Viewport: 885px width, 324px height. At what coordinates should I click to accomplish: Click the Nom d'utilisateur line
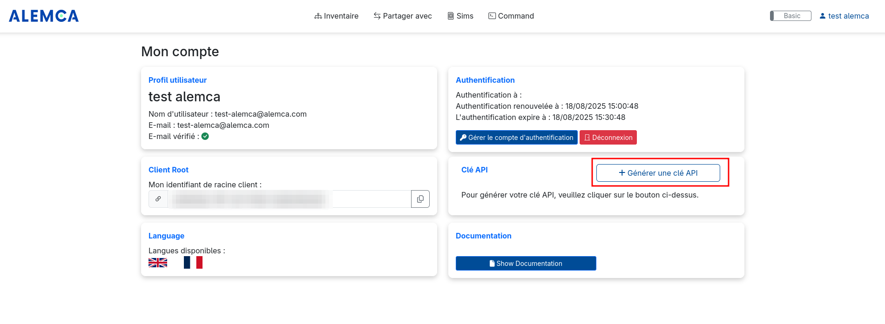[228, 114]
